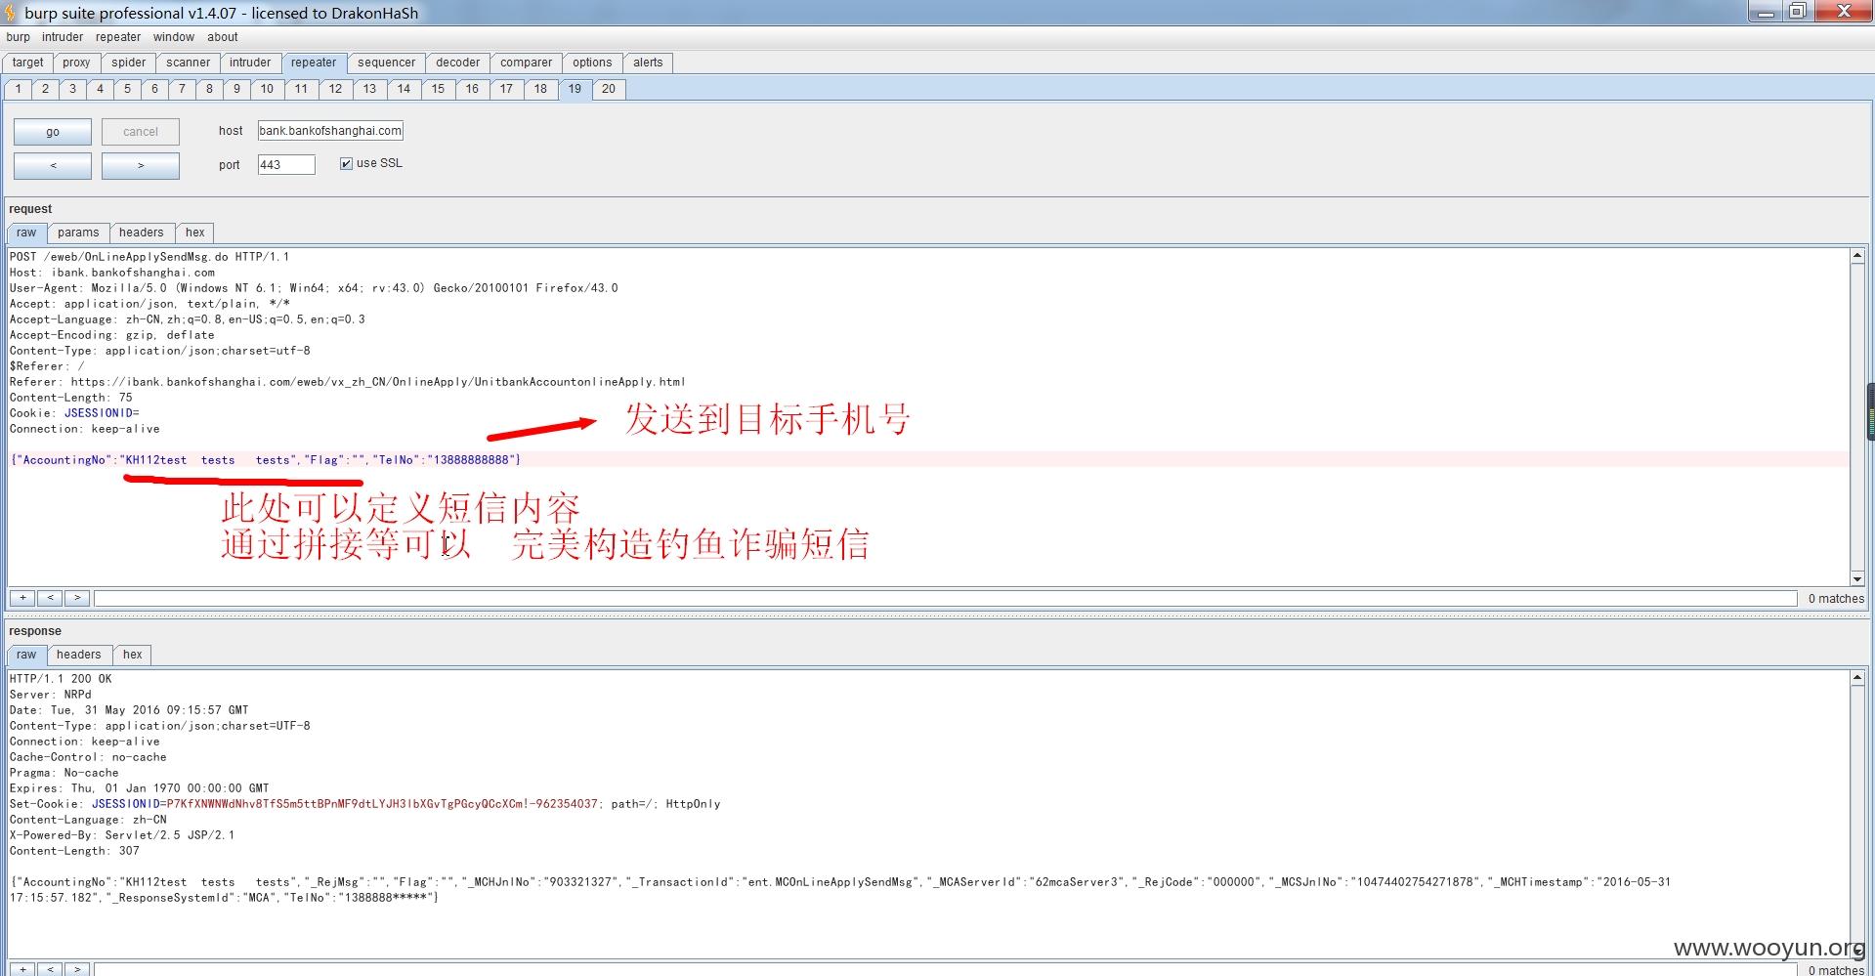Click the Cookie JSESSIONID request header
Image resolution: width=1875 pixels, height=976 pixels.
74,413
